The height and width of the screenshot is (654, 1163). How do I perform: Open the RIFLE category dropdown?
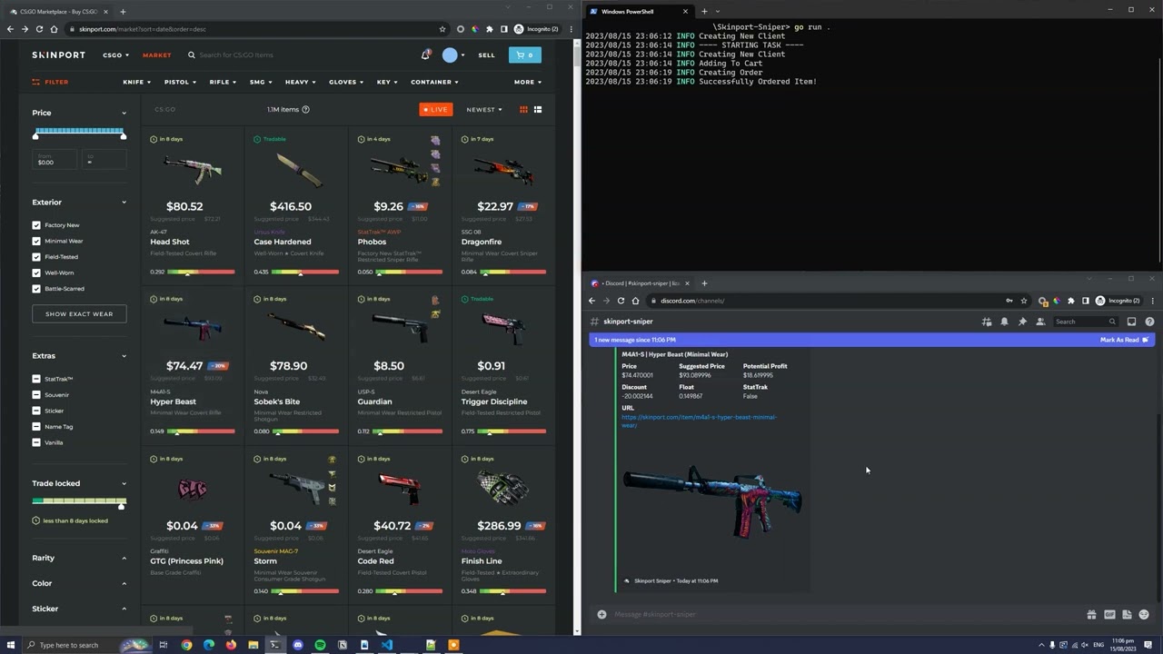pos(223,82)
